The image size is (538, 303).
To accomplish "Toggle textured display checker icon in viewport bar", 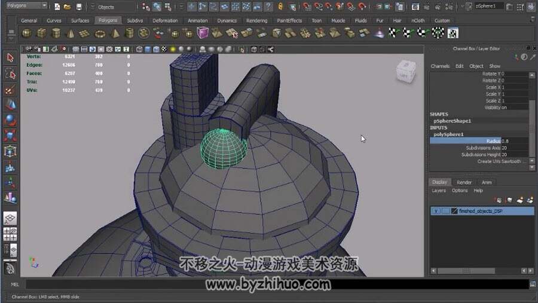I will click(x=164, y=50).
